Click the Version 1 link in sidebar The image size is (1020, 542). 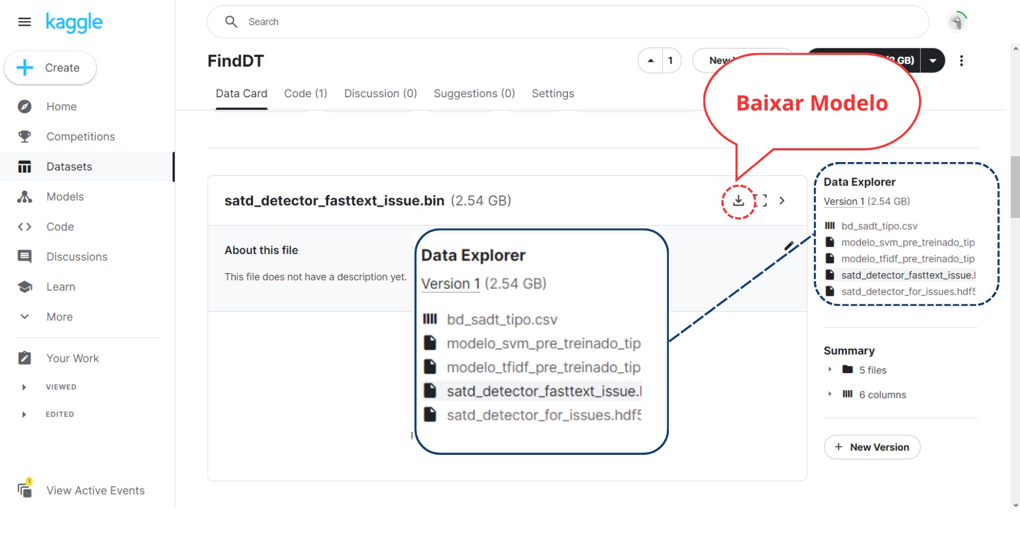click(844, 201)
